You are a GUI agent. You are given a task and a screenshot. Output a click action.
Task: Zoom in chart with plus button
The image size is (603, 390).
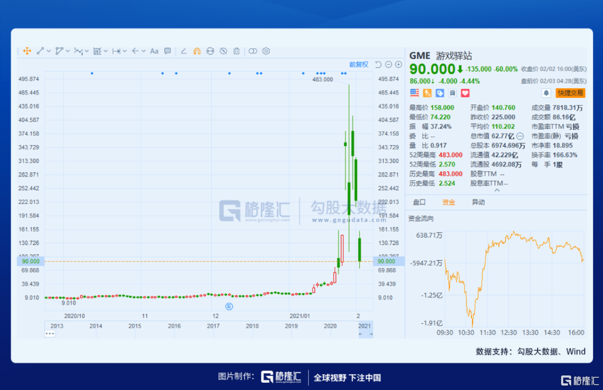pyautogui.click(x=399, y=65)
